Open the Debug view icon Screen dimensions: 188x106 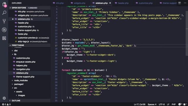(x=4, y=30)
